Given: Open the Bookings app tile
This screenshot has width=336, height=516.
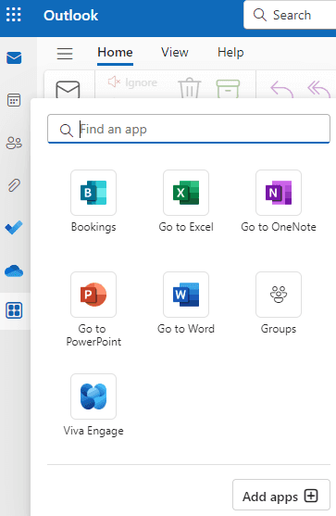Looking at the screenshot, I should tap(93, 202).
